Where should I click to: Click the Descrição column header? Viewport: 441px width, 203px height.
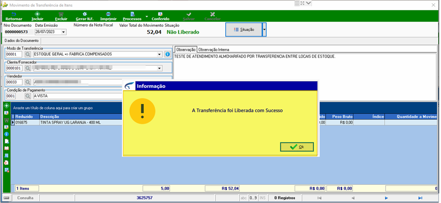pyautogui.click(x=81, y=116)
